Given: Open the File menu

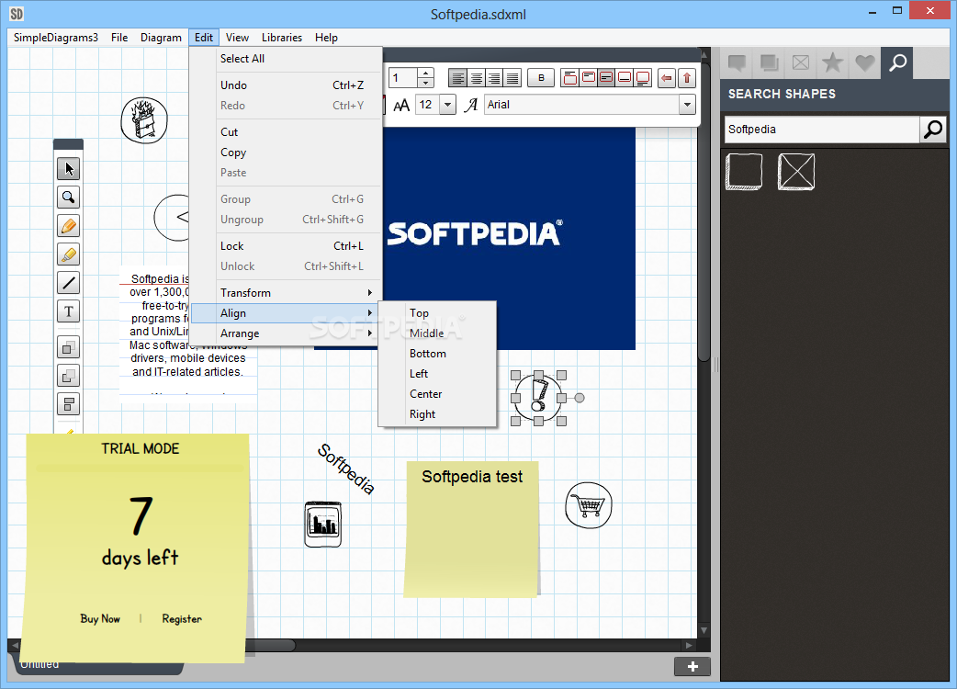Looking at the screenshot, I should pos(119,38).
